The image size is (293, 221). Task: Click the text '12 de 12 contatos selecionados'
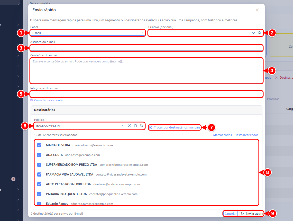click(x=56, y=135)
